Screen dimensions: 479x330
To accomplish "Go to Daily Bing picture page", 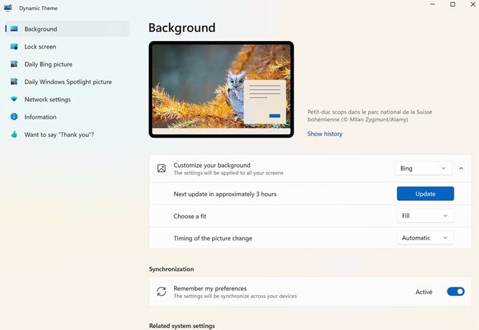I will pyautogui.click(x=67, y=64).
